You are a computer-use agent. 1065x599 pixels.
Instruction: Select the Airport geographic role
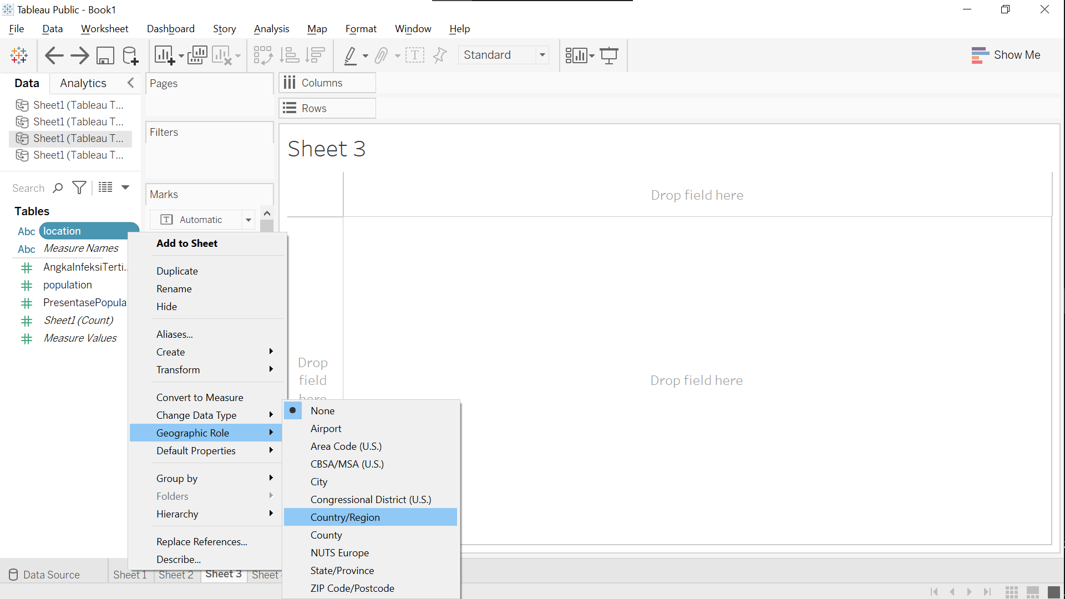pos(326,428)
